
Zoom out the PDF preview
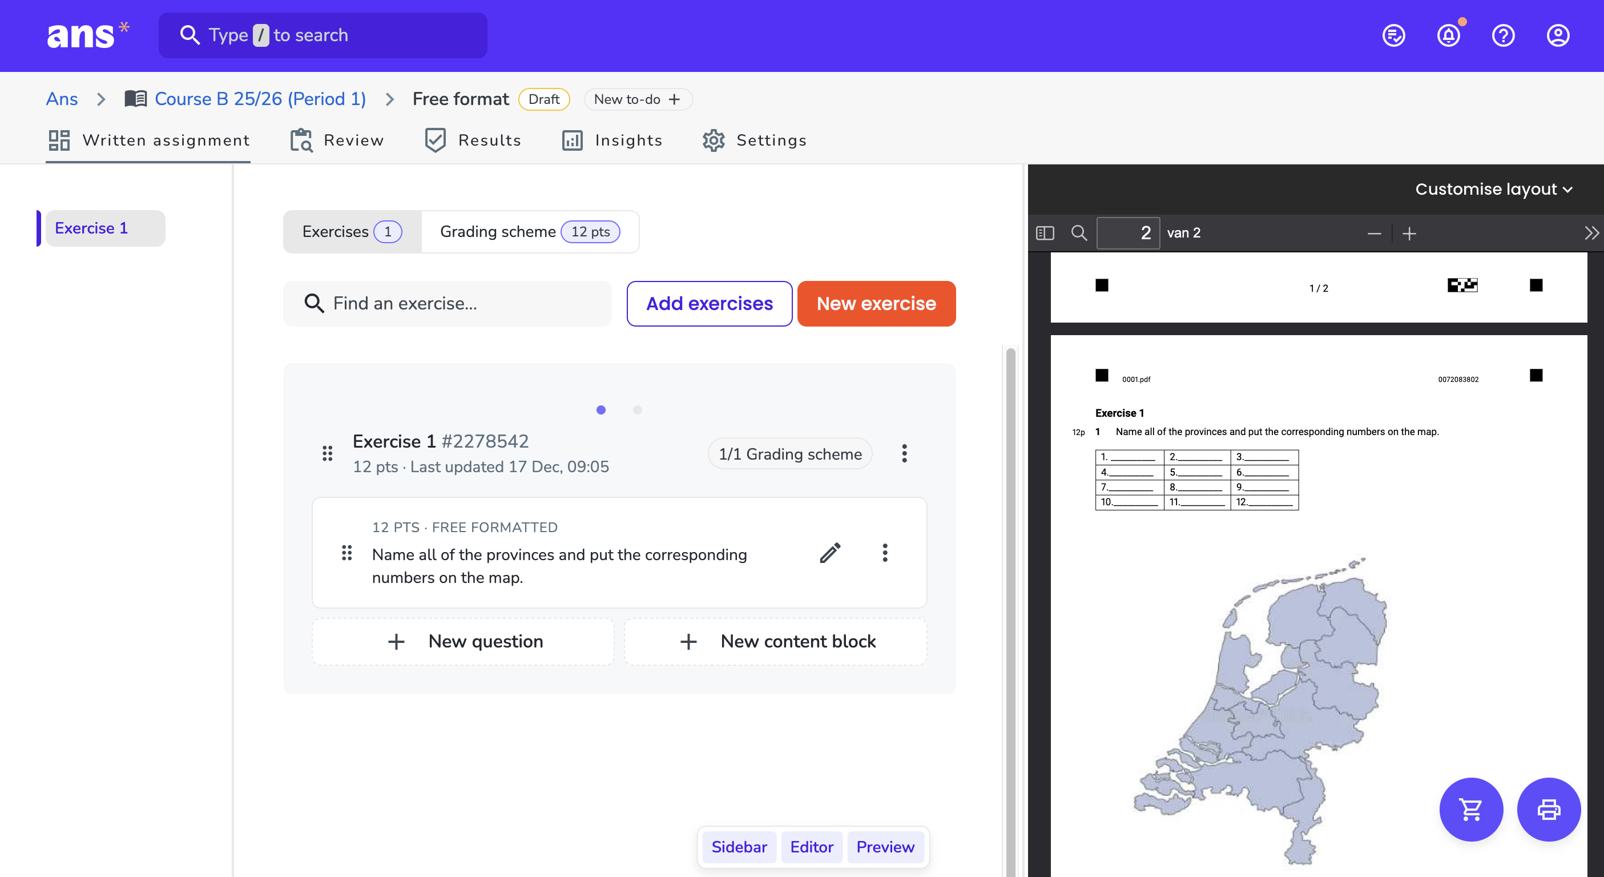pos(1374,234)
